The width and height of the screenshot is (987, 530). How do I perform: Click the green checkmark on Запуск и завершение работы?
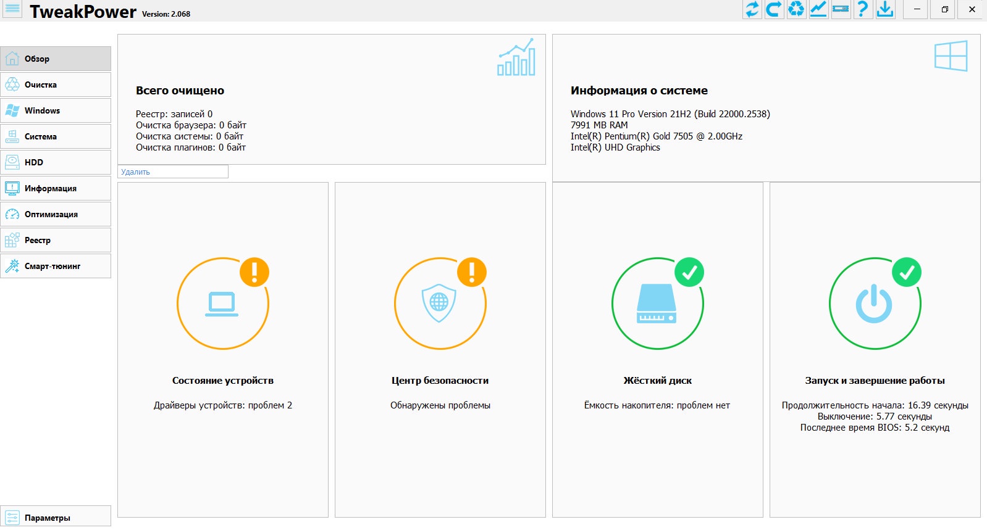tap(907, 272)
